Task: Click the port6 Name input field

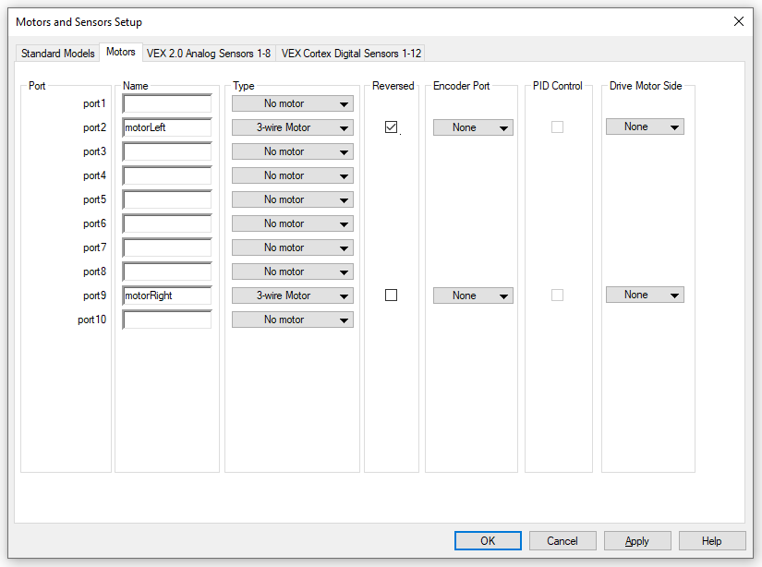Action: [x=167, y=223]
